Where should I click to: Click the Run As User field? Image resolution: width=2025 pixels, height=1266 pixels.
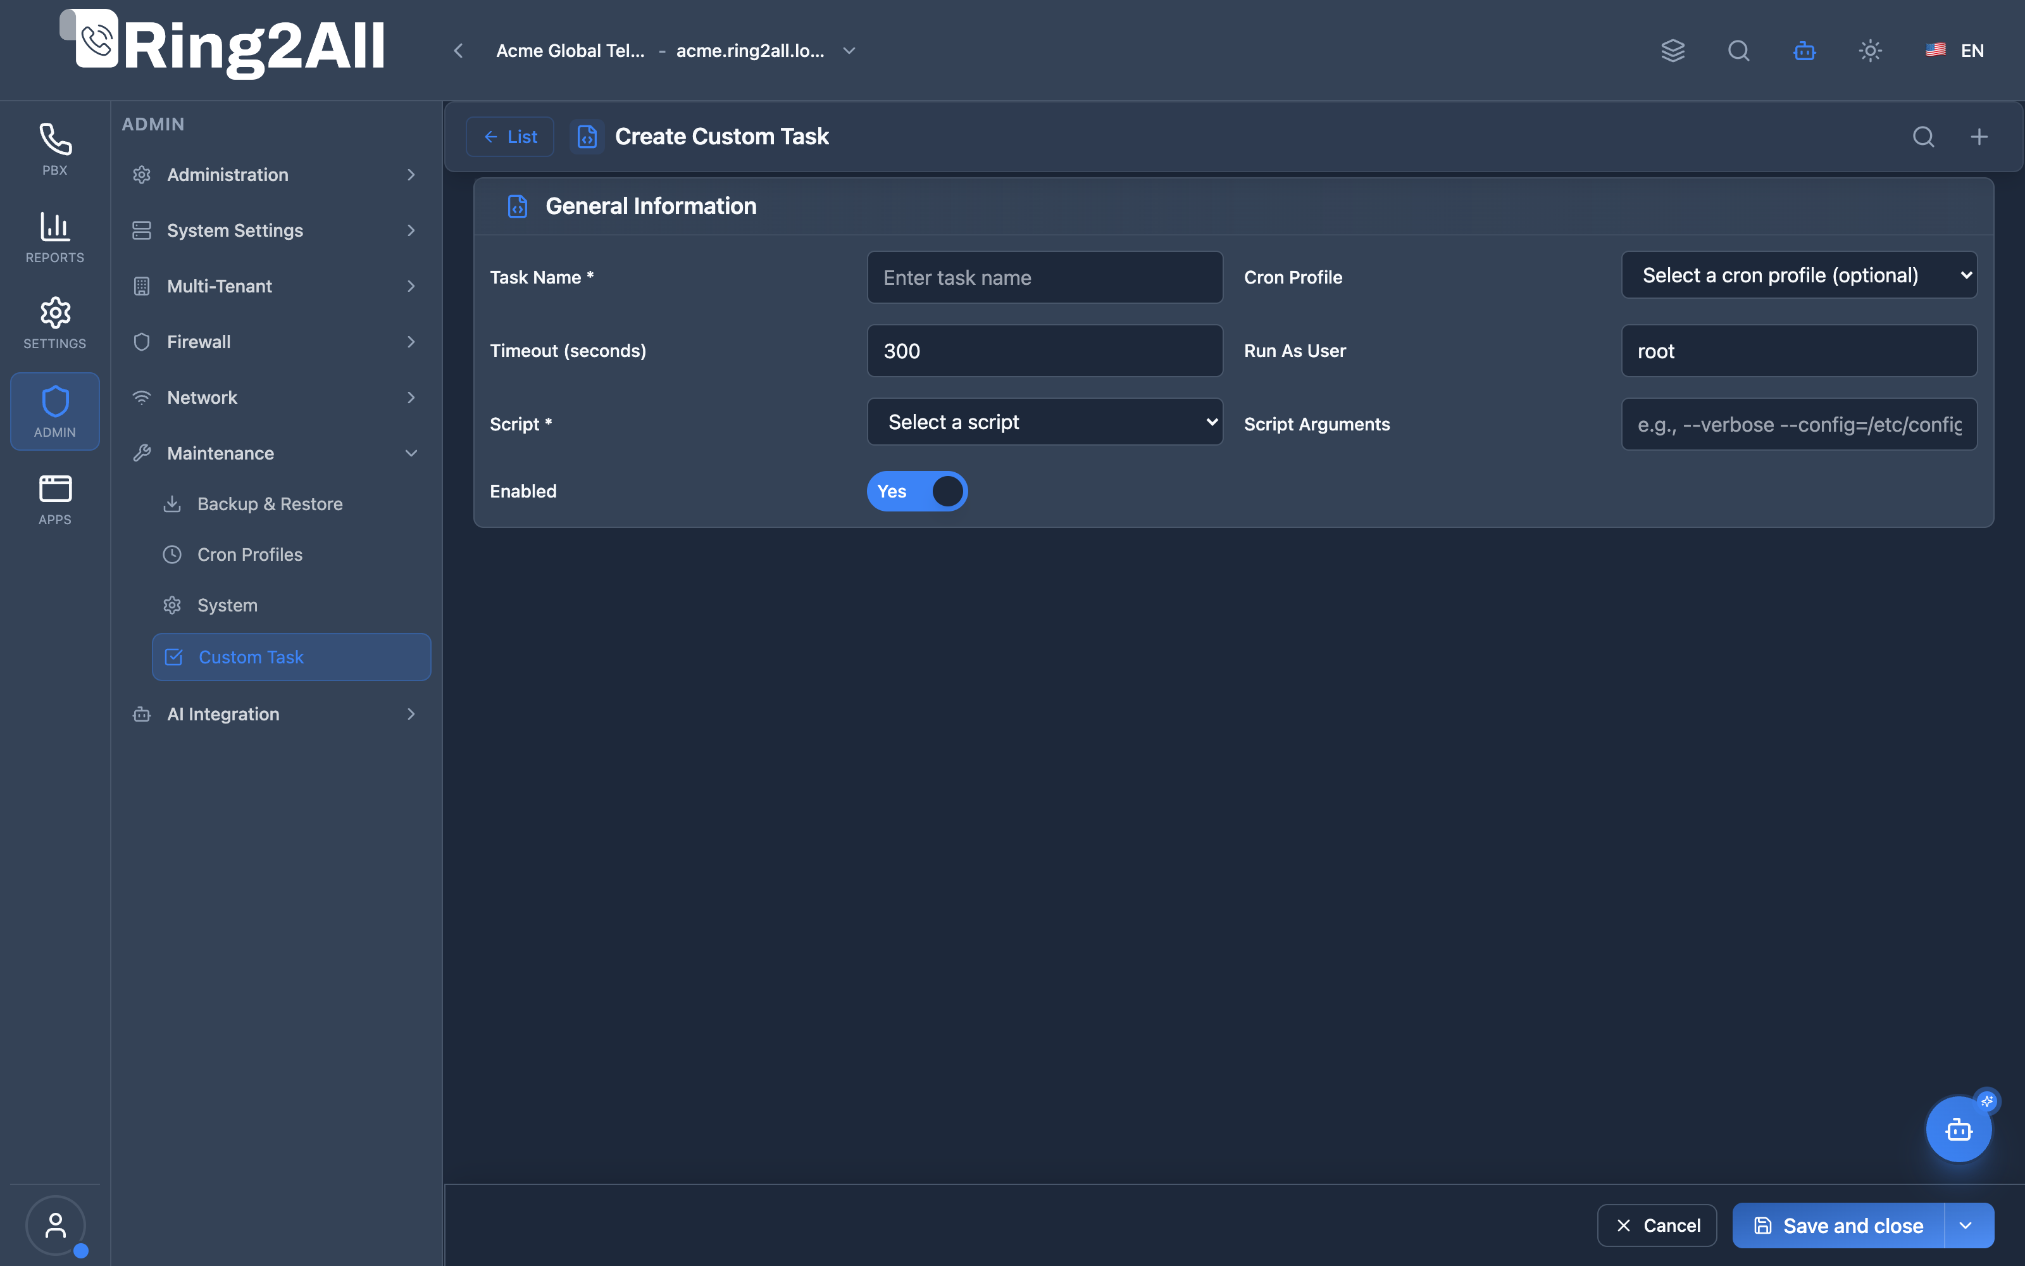click(1799, 351)
